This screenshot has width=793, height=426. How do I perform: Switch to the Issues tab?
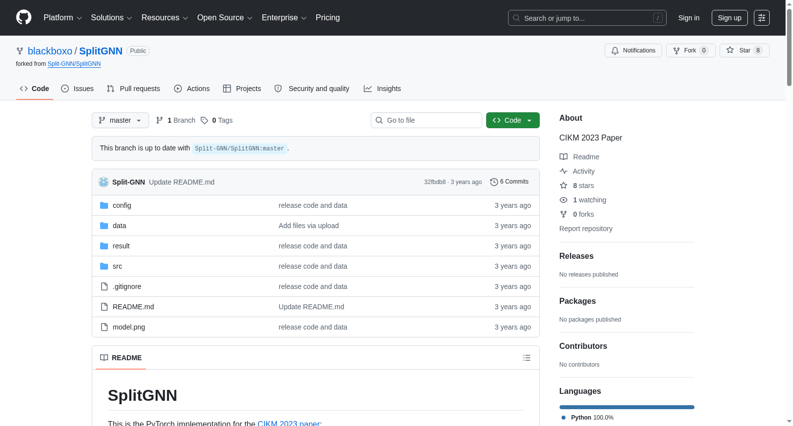(77, 89)
